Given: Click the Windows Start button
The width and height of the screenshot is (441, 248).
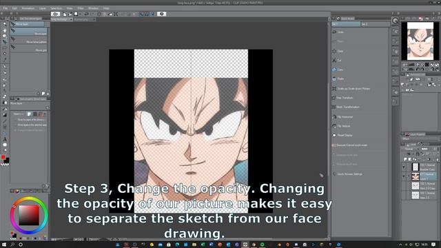Looking at the screenshot, I should pyautogui.click(x=4, y=245).
